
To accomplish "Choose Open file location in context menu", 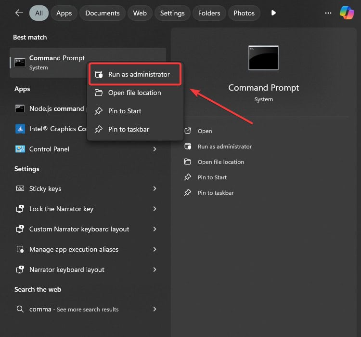I will tap(135, 93).
